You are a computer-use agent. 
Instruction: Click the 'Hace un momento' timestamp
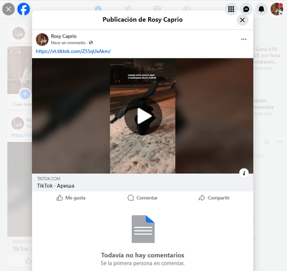68,43
